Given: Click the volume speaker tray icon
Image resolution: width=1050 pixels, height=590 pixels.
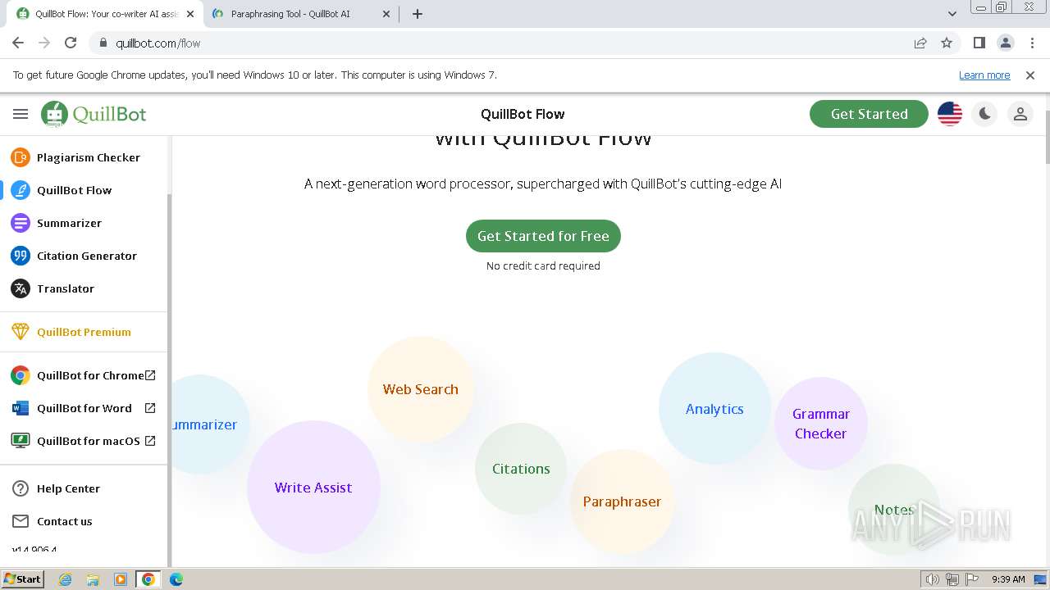Looking at the screenshot, I should coord(933,579).
